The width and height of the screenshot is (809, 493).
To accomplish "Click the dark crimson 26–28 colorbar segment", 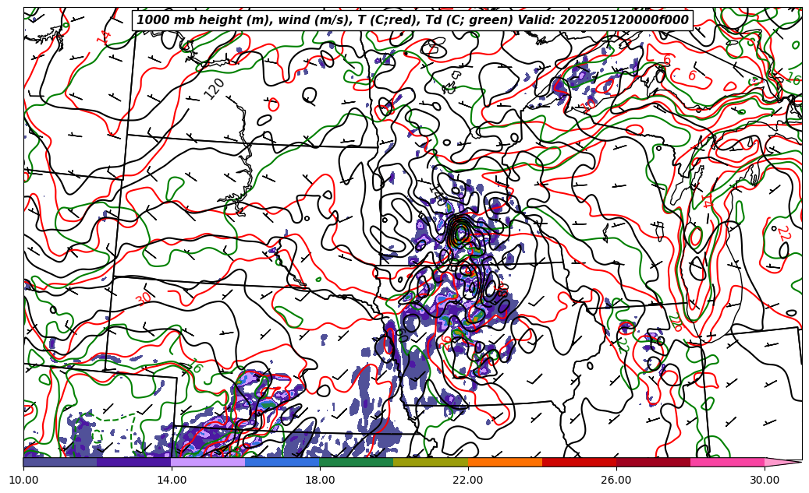I will [x=653, y=462].
